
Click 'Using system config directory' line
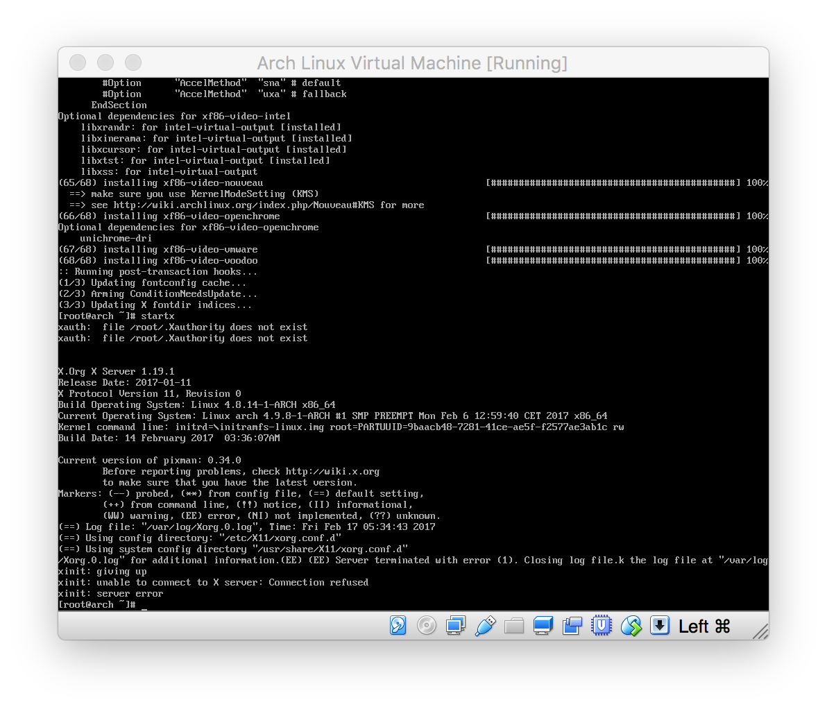(232, 549)
